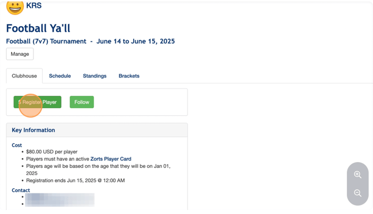Click the smiley emoji avatar beside KRS
The image size is (373, 214).
(15, 7)
